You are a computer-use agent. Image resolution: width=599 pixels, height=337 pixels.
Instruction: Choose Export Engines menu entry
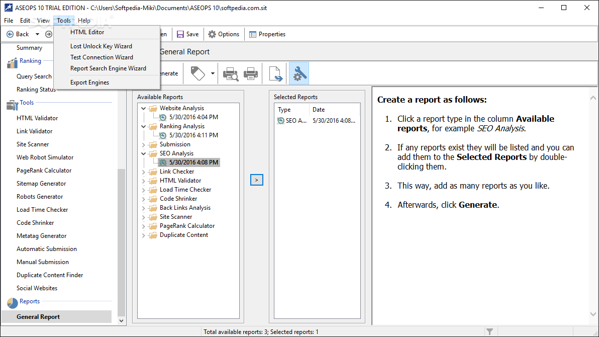click(x=90, y=82)
